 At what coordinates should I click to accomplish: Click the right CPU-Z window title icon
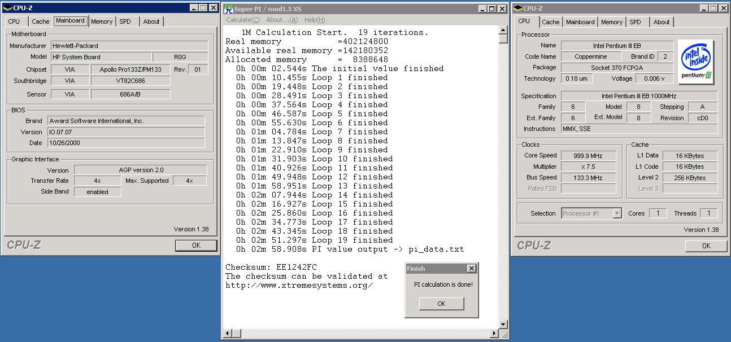518,8
